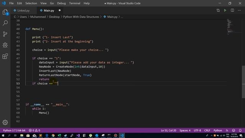The width and height of the screenshot is (245, 138).
Task: Show hidden system tray icons
Action: (211, 135)
